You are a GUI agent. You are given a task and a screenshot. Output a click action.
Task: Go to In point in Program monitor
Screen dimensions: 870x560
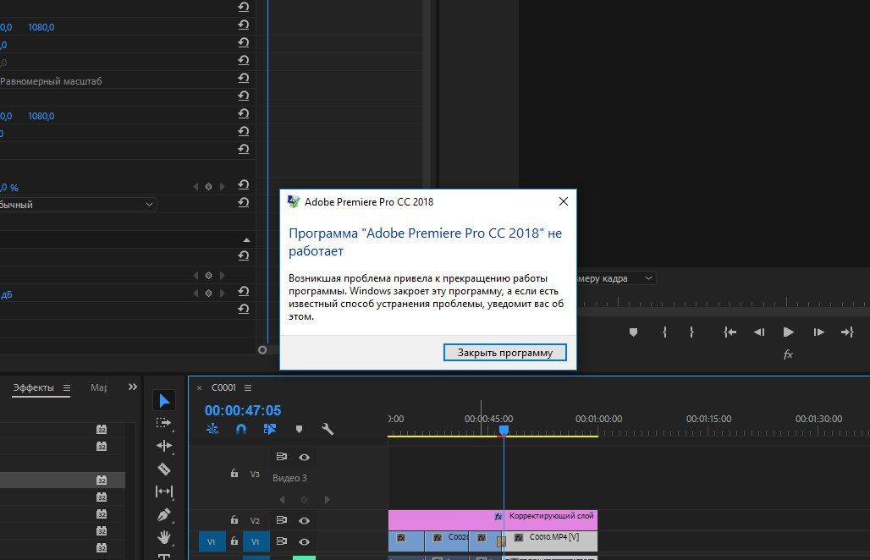(x=730, y=332)
